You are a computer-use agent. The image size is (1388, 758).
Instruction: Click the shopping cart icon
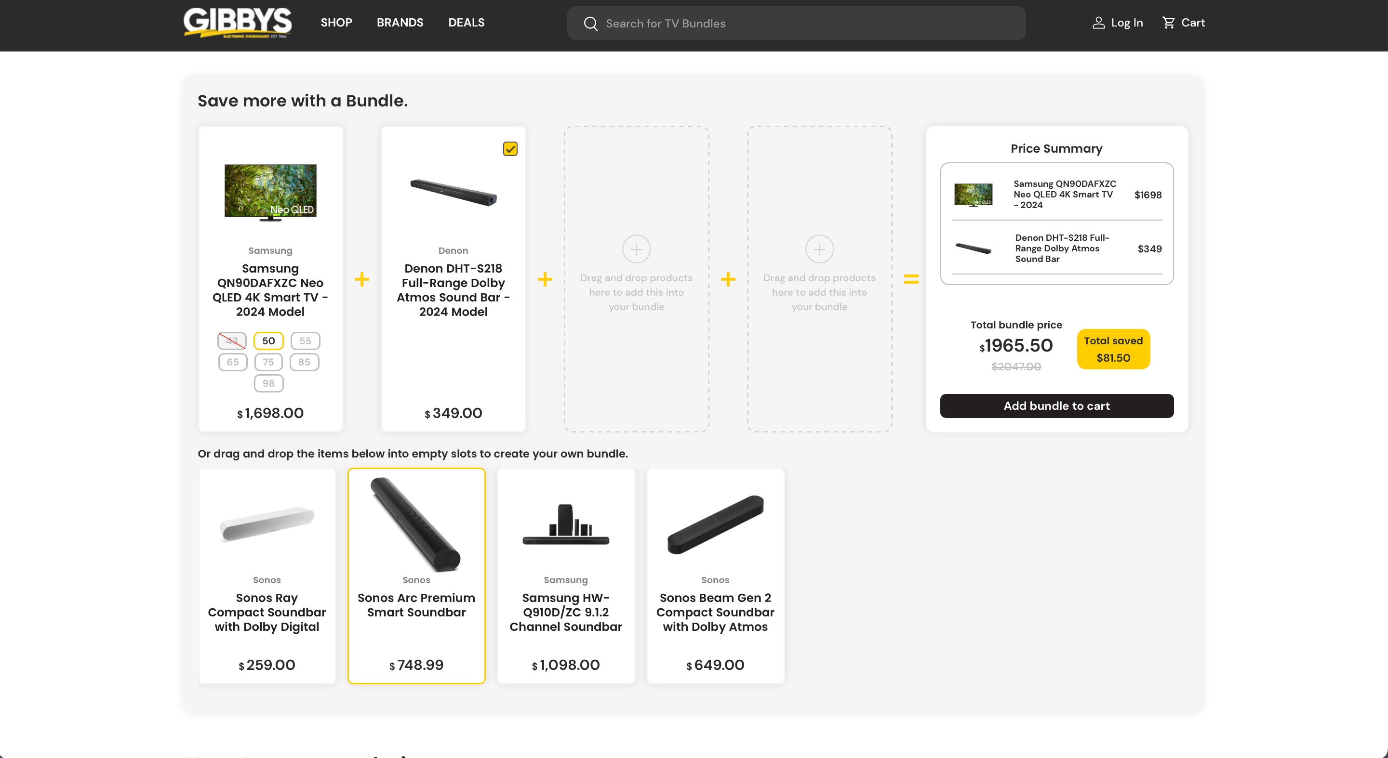[1168, 23]
